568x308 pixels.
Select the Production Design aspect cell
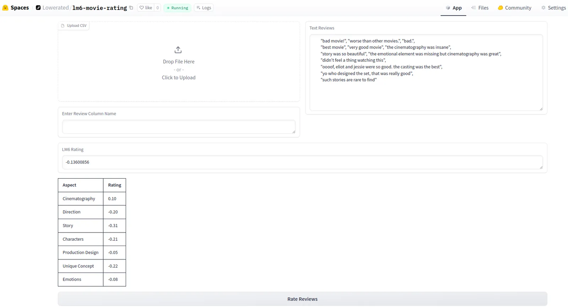click(81, 252)
